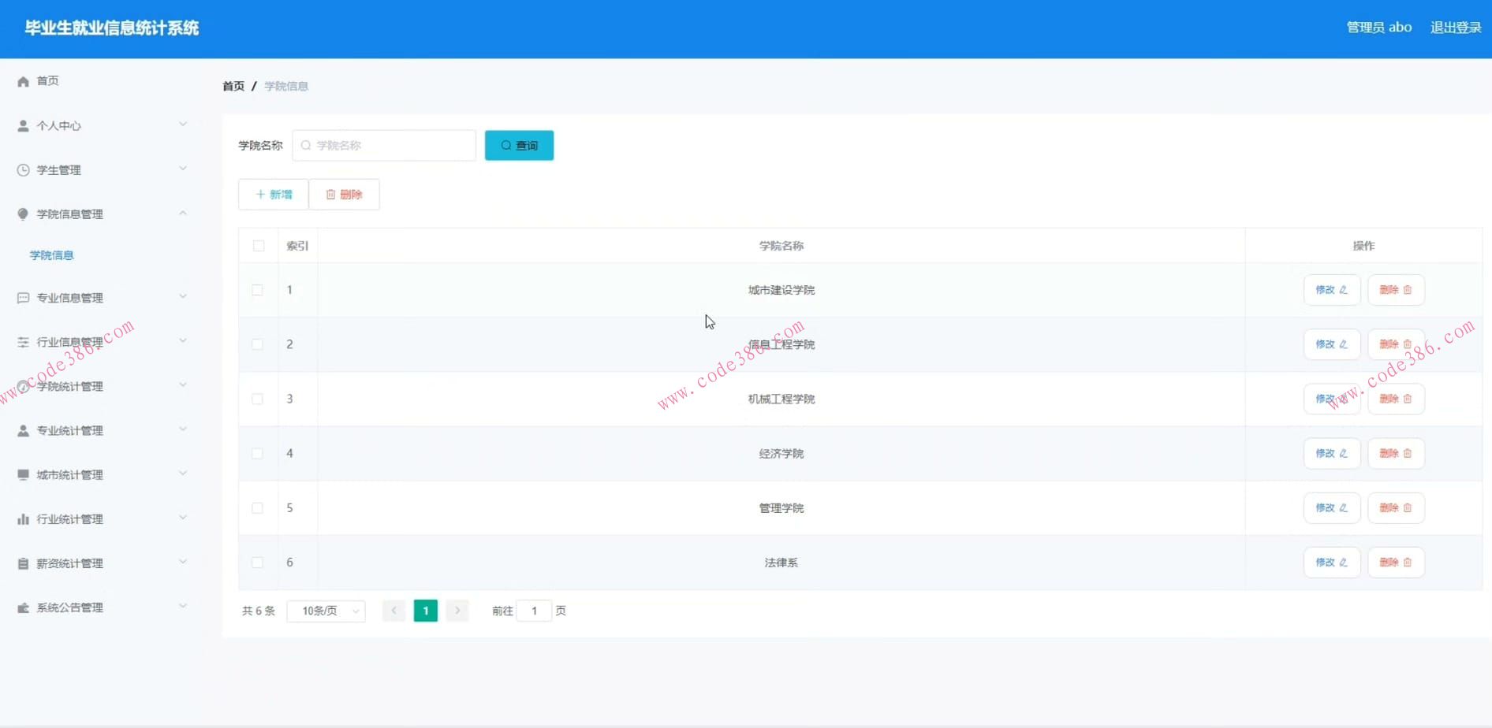1492x728 pixels.
Task: Click the trash icon for 法律系 row
Action: tap(1408, 562)
